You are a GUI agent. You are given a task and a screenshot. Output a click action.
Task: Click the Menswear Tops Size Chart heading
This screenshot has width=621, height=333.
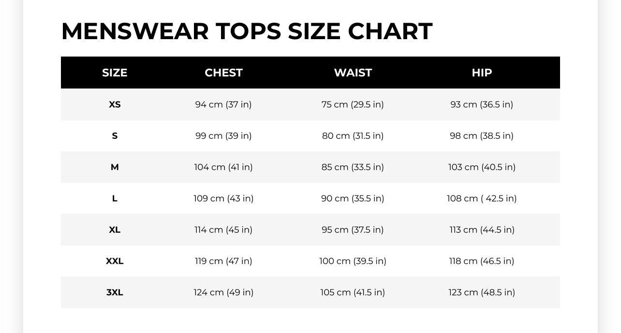247,31
